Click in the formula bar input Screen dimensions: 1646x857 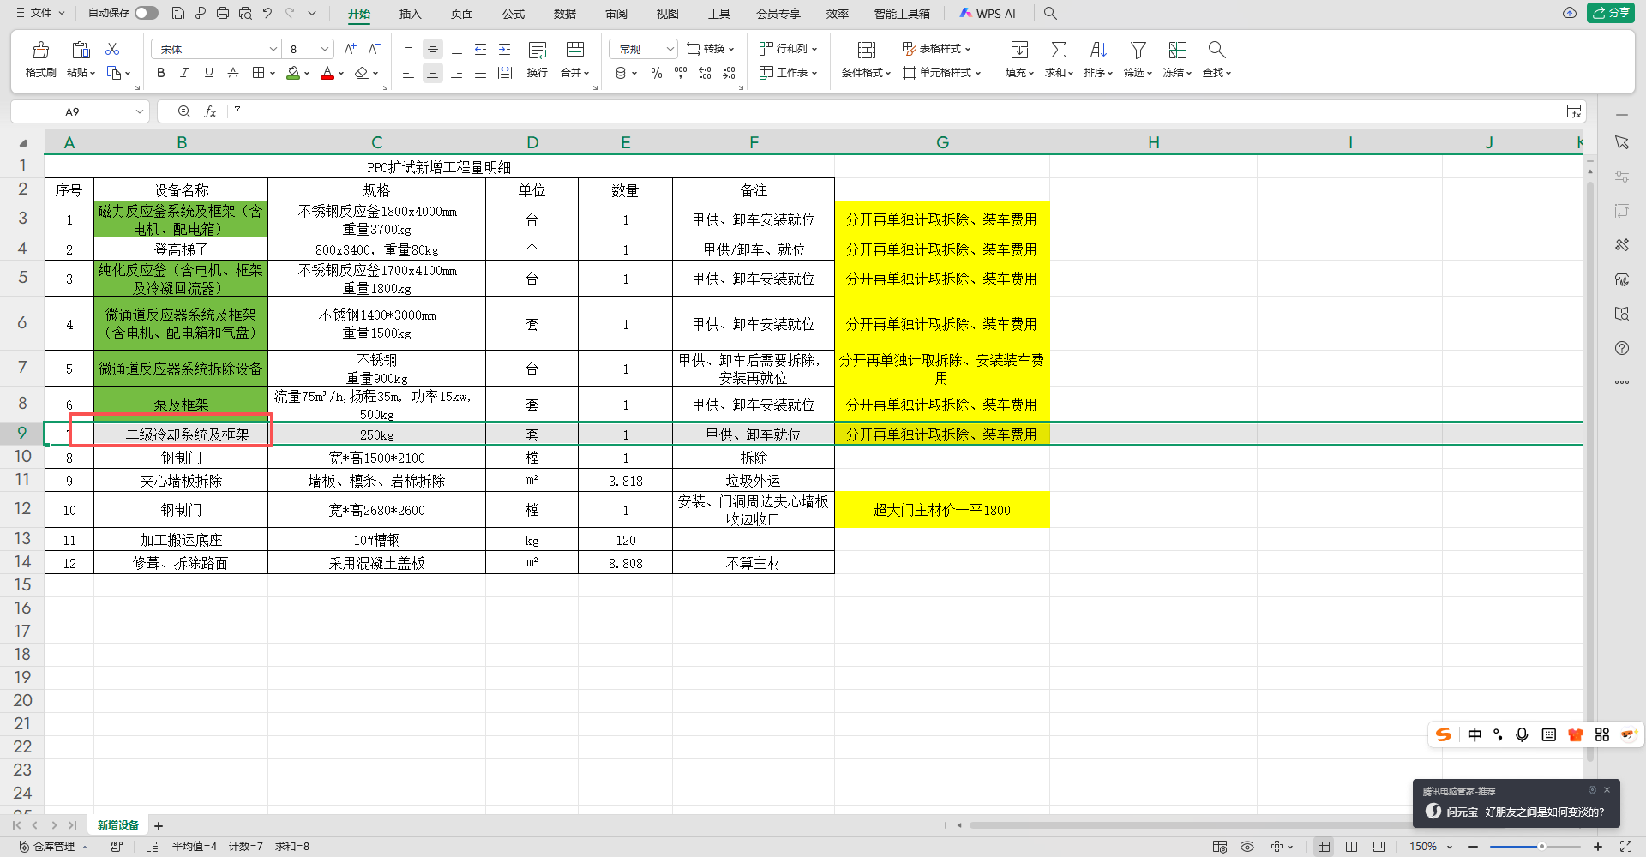[x=896, y=111]
